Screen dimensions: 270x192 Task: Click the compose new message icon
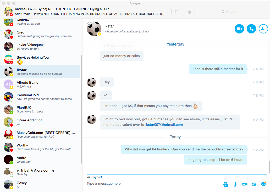[177, 12]
